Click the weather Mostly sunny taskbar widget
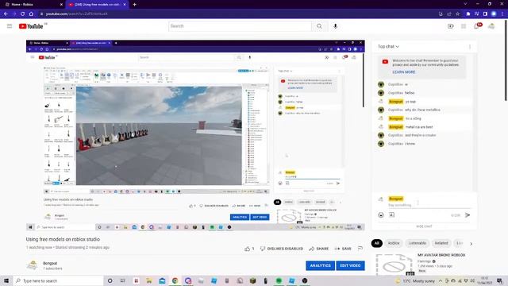Viewport: 508px width, 286px height. 416,280
